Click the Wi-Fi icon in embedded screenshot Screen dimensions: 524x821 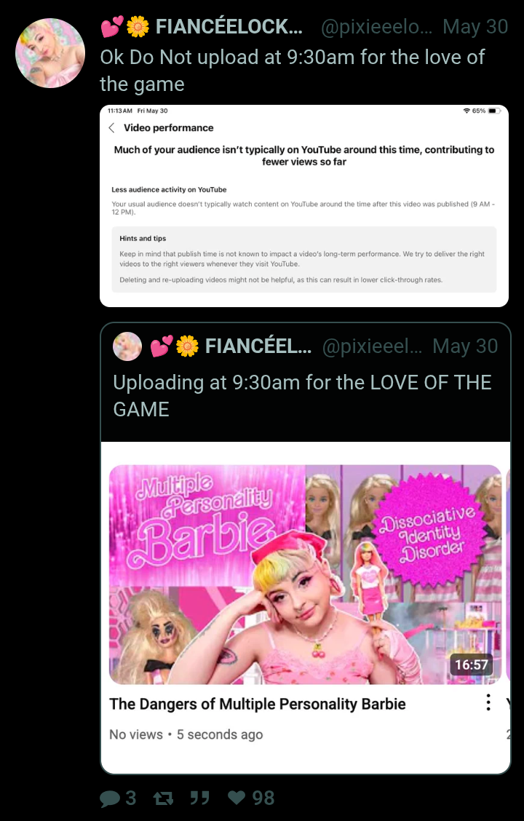tap(467, 111)
